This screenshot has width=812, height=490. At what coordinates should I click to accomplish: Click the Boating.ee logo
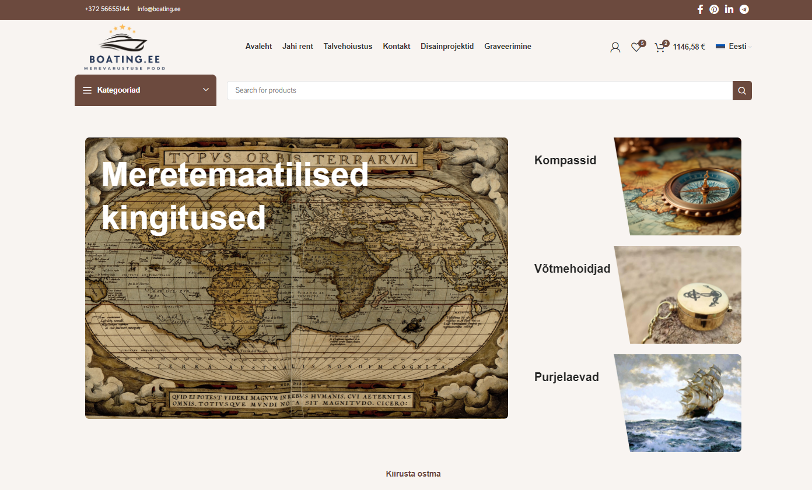point(125,48)
